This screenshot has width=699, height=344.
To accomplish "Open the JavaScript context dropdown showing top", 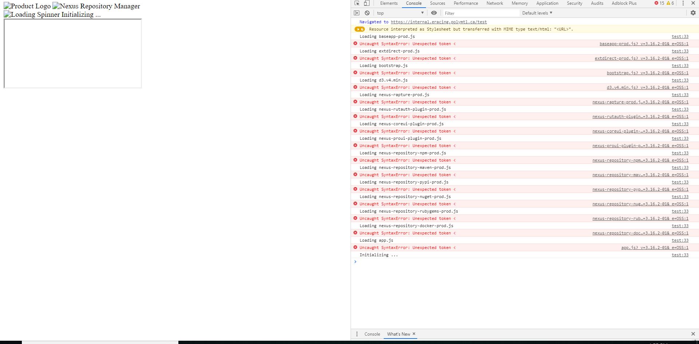I will click(x=399, y=13).
